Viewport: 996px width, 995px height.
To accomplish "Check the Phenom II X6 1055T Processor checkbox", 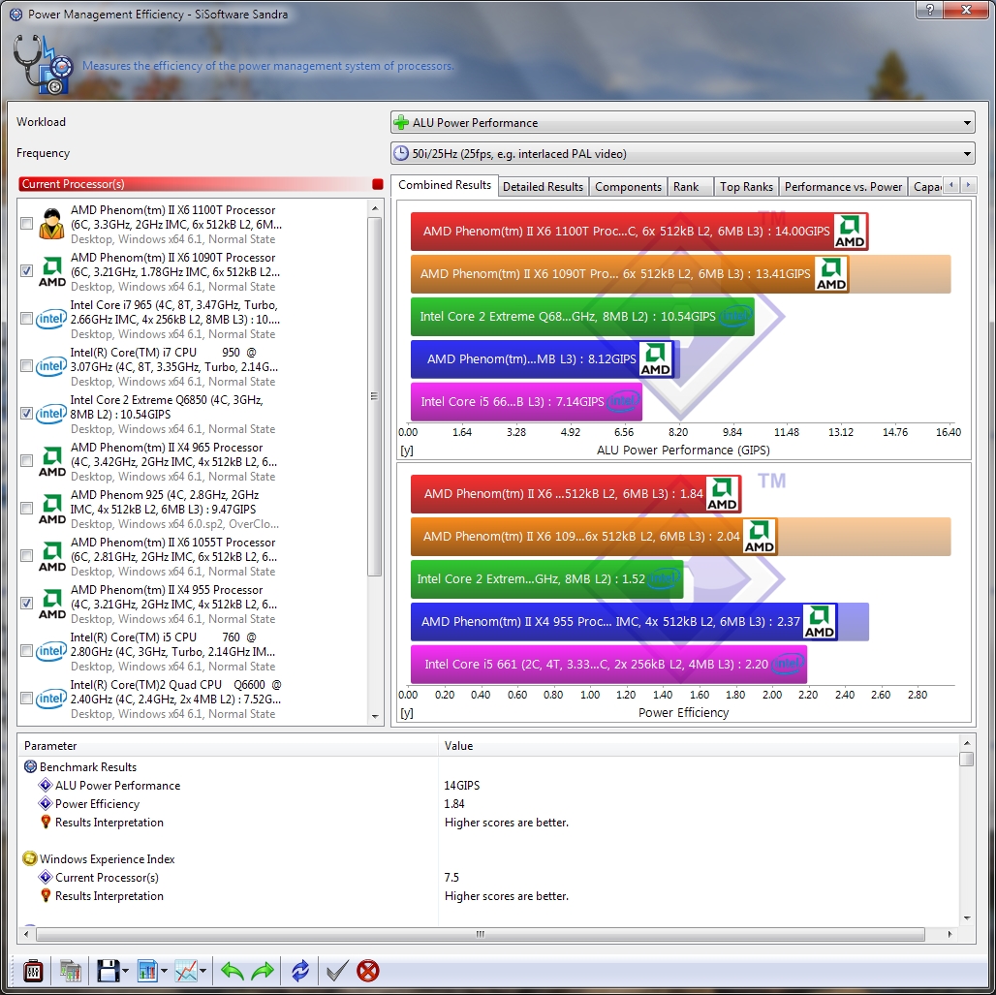I will tap(27, 556).
